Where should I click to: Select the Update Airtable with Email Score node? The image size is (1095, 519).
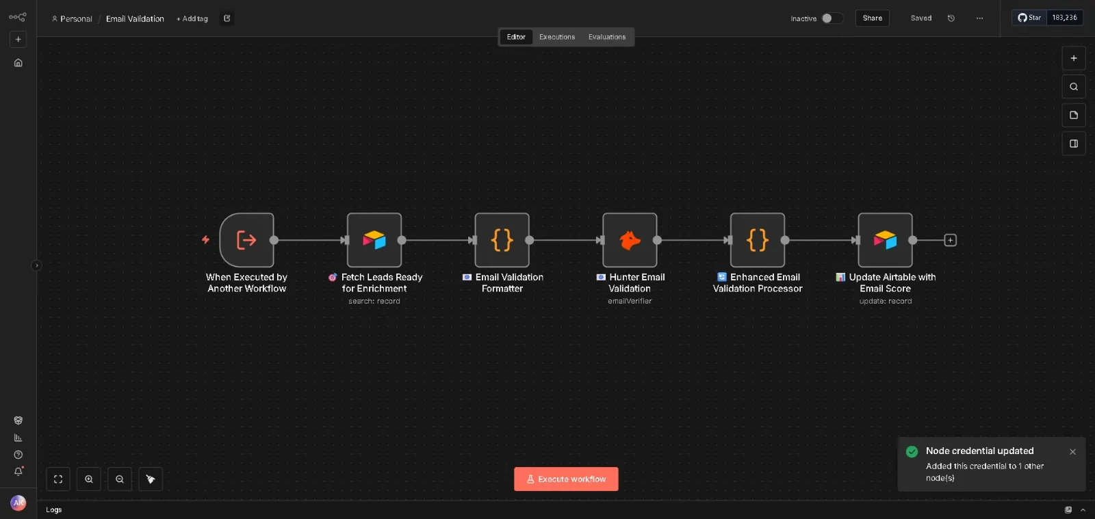886,240
